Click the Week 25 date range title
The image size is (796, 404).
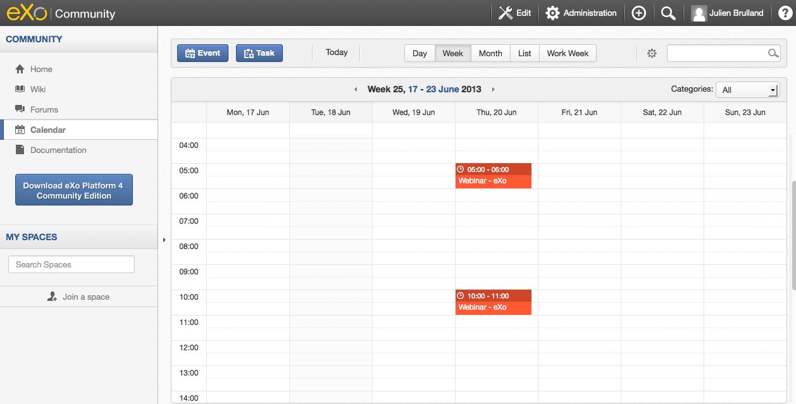pyautogui.click(x=425, y=89)
